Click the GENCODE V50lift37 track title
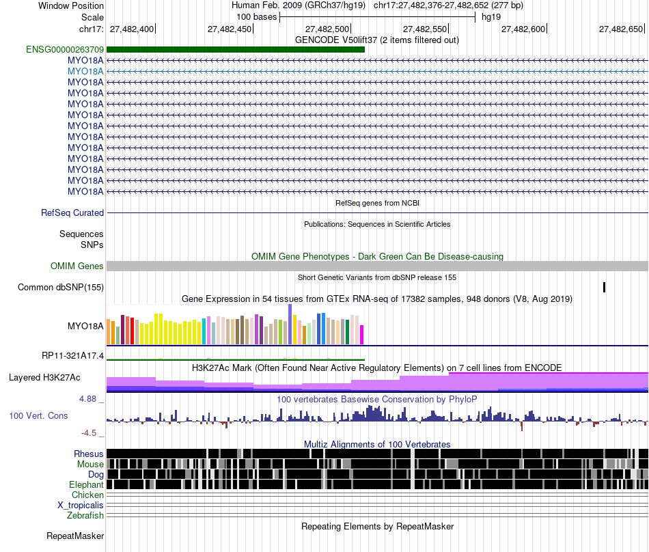 coord(376,40)
